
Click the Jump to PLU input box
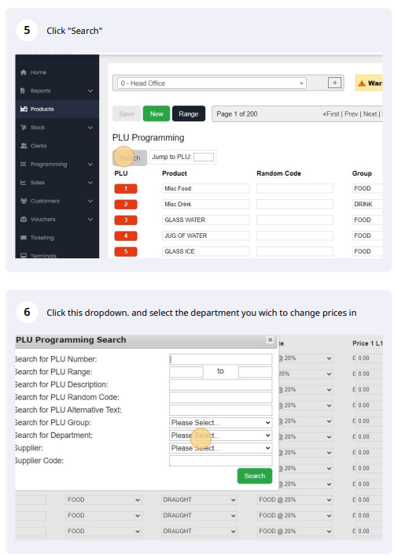[x=204, y=157]
